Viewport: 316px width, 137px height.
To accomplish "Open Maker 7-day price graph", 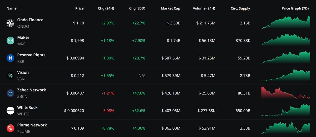I will [286, 40].
